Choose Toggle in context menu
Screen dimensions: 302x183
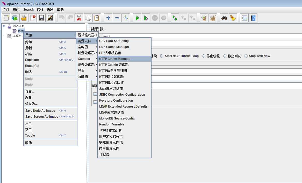click(50, 136)
